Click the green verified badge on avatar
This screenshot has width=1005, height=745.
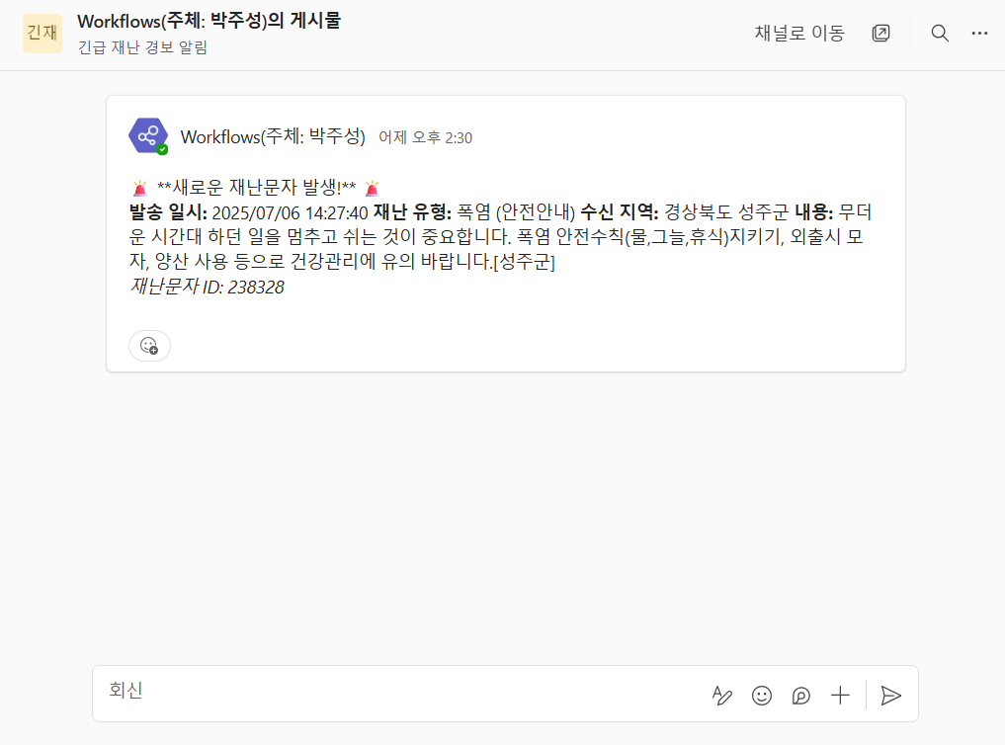[x=163, y=149]
